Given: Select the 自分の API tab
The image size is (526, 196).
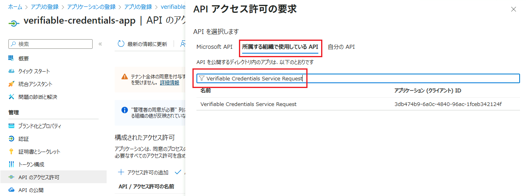Looking at the screenshot, I should pos(341,47).
